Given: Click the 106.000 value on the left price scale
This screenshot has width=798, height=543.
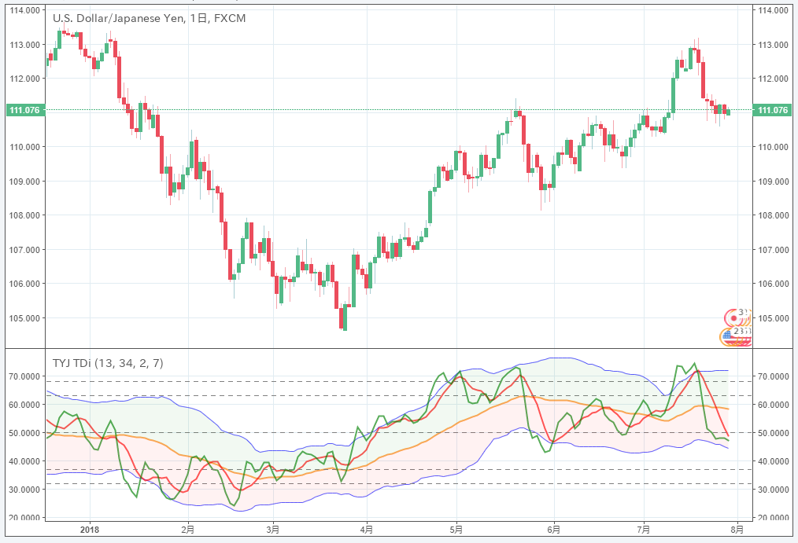Looking at the screenshot, I should click(24, 284).
